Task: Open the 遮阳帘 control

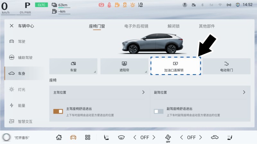Action: [x=124, y=66]
